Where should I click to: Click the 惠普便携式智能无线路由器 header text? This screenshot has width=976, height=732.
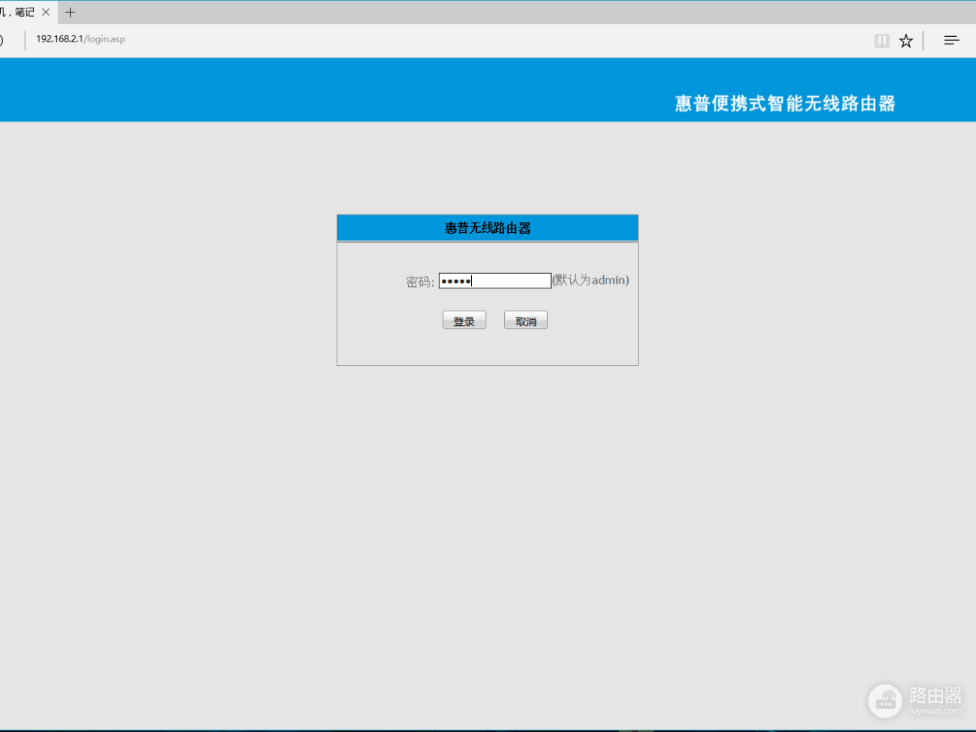785,104
